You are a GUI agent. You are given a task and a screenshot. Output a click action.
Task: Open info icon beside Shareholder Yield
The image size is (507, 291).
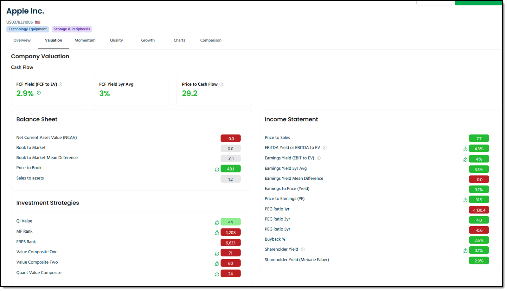pos(303,249)
